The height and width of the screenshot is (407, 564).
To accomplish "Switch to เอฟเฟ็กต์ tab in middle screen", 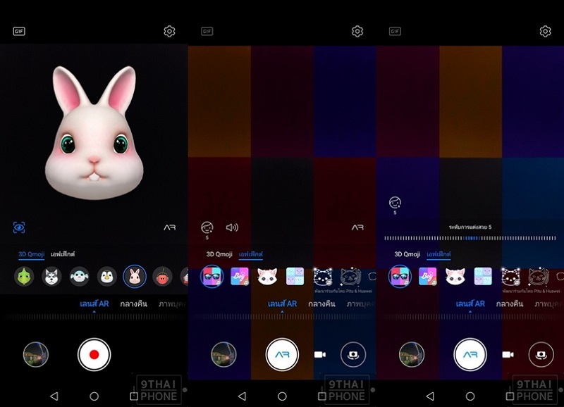I will [x=251, y=254].
